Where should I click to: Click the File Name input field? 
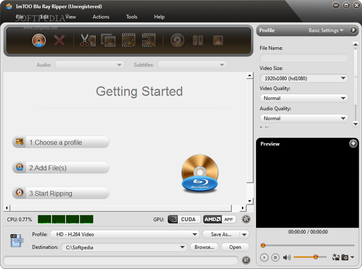pos(304,58)
